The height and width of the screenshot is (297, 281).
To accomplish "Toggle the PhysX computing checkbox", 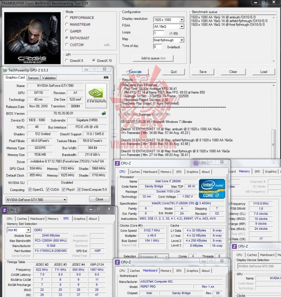I will [63, 189].
